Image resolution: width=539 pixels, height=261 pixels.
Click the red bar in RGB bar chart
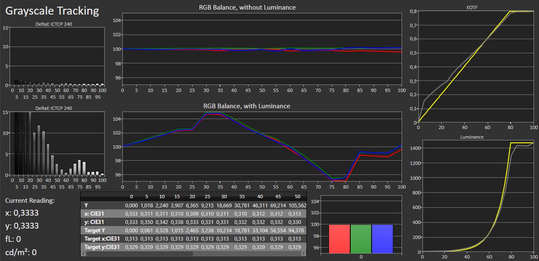(x=339, y=239)
